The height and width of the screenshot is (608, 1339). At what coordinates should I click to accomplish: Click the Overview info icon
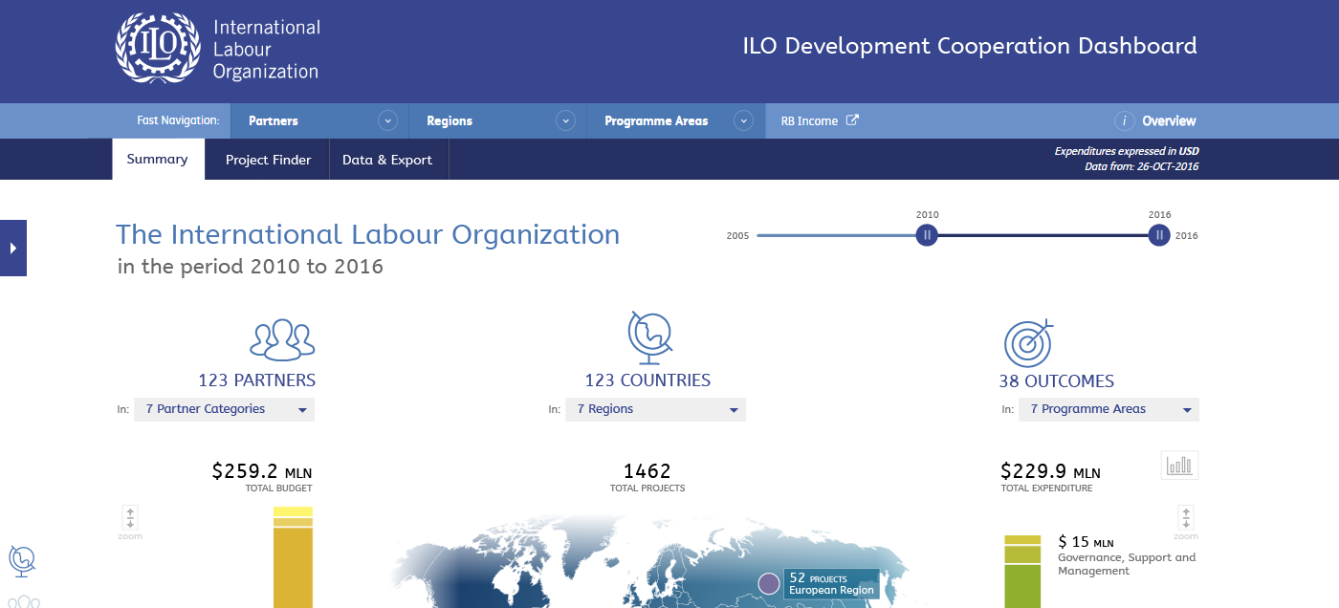pos(1125,120)
